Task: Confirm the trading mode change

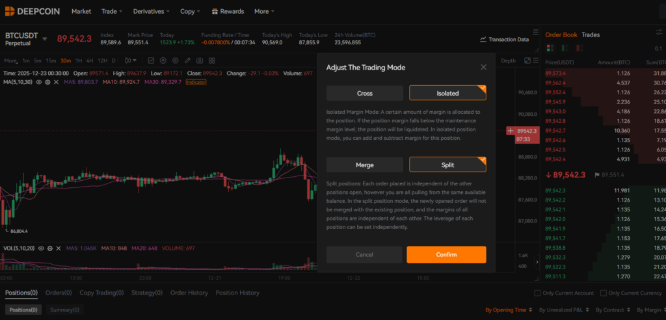Action: (x=446, y=254)
